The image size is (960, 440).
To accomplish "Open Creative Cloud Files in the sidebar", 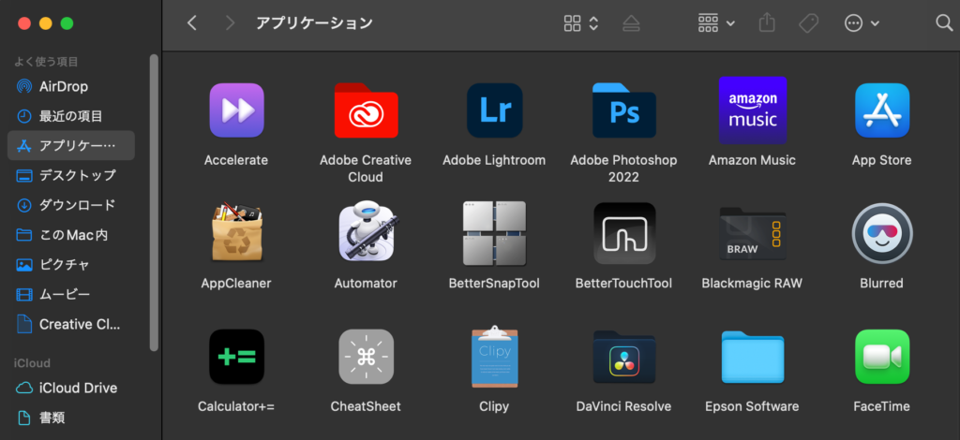I will [71, 324].
